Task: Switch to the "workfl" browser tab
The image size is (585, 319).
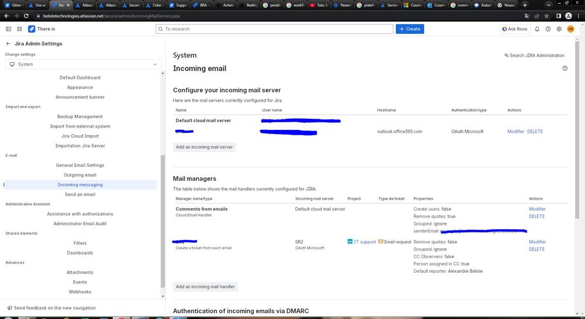Action: click(294, 5)
